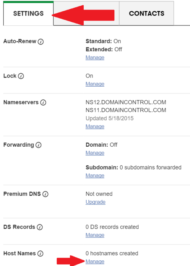The height and width of the screenshot is (266, 190).
Task: Show the Nameservers info tooltip icon
Action: (43, 103)
